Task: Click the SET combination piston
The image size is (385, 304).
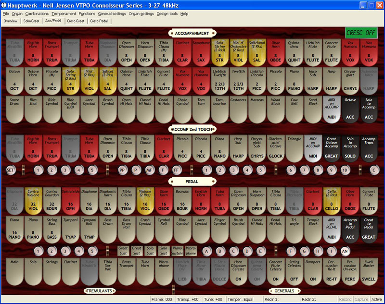Action: 11,170
